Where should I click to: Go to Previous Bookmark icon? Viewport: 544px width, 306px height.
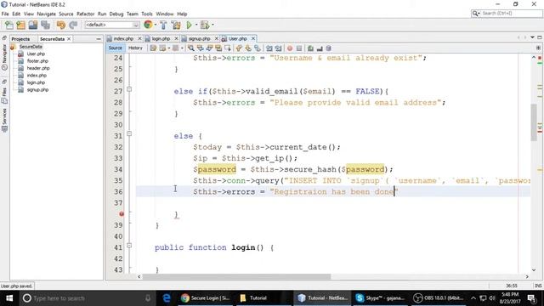pyautogui.click(x=239, y=48)
